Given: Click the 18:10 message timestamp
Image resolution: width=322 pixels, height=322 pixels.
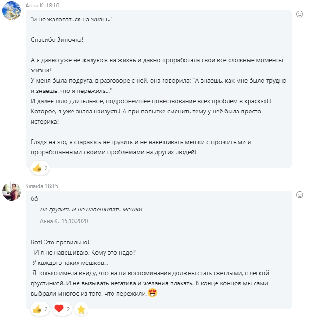Looking at the screenshot, I should coord(53,5).
